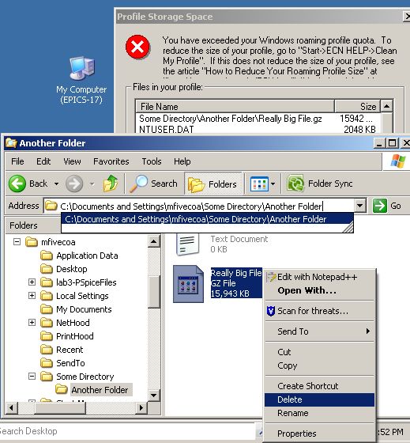410x443 pixels.
Task: Choose Scan for threats... in context menu
Action: click(319, 311)
